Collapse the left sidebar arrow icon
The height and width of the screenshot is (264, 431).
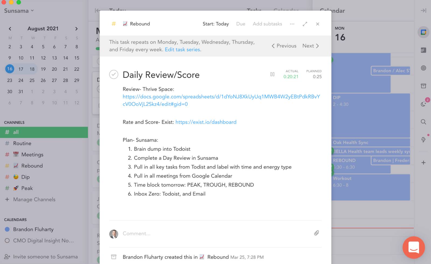coord(97,11)
